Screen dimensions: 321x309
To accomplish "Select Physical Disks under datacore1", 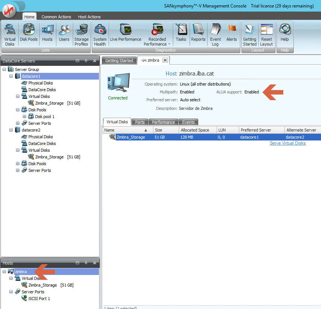I will coord(41,83).
